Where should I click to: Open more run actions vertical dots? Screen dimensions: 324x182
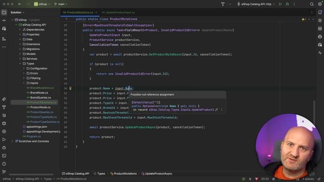294,4
